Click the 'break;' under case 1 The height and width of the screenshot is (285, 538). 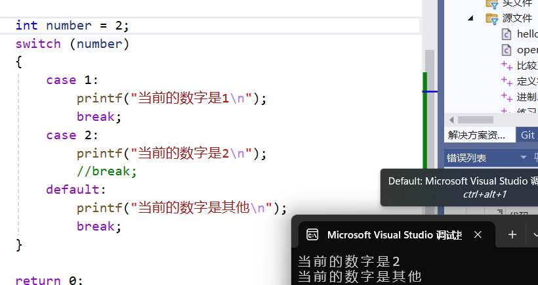(x=99, y=117)
